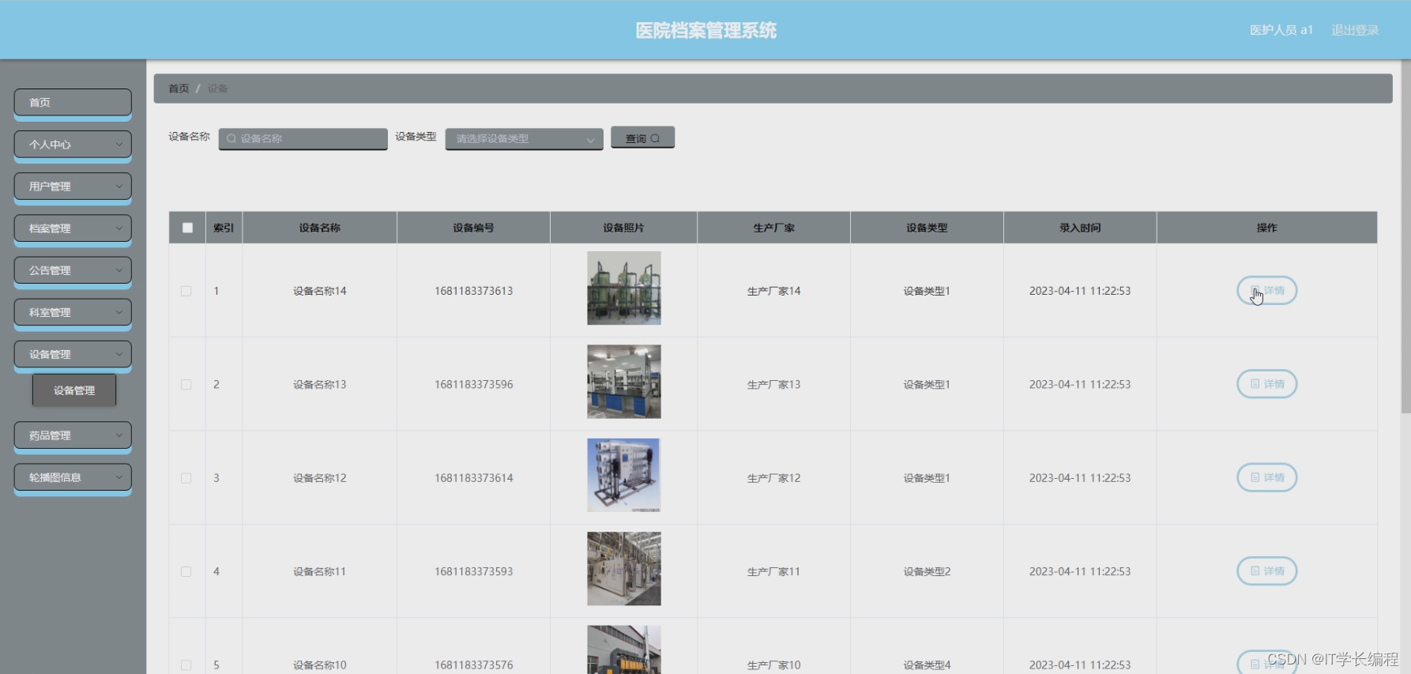The height and width of the screenshot is (674, 1411).
Task: Select the 设备管理 submenu item
Action: pos(74,390)
